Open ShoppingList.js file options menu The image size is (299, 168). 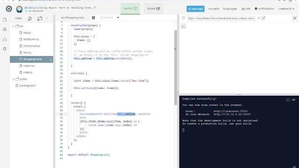click(x=50, y=59)
